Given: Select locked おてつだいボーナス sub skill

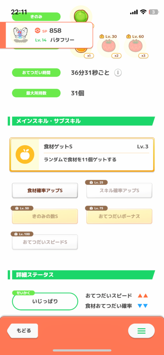Looking at the screenshot, I should coord(119,216).
